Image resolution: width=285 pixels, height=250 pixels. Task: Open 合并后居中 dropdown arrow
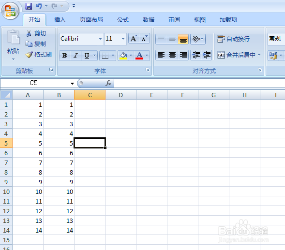coord(259,55)
